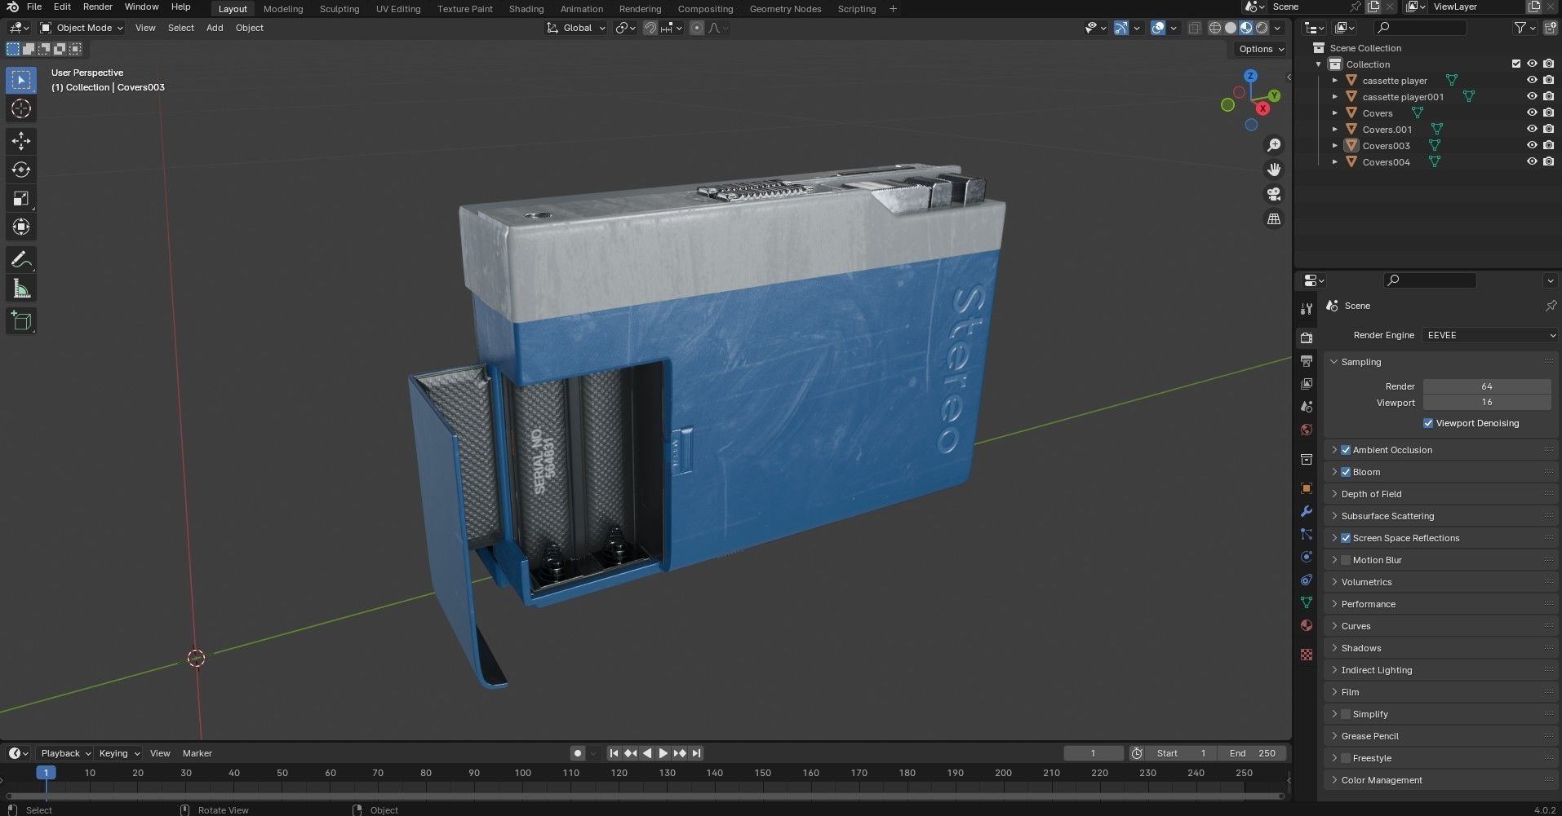The width and height of the screenshot is (1562, 816).
Task: Open the Add menu in viewport header
Action: 215,28
